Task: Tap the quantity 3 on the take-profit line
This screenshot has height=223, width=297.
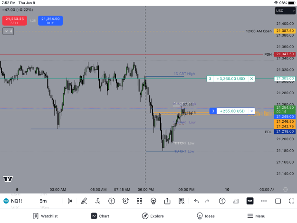Action: point(210,78)
